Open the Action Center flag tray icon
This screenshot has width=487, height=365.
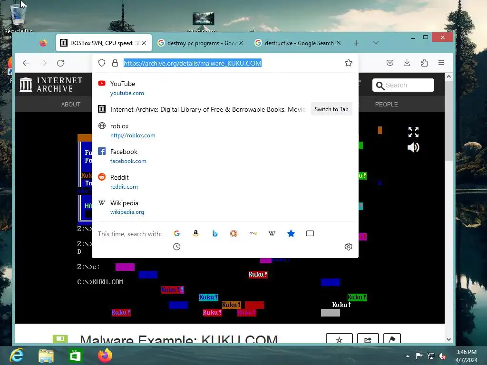tap(419, 355)
